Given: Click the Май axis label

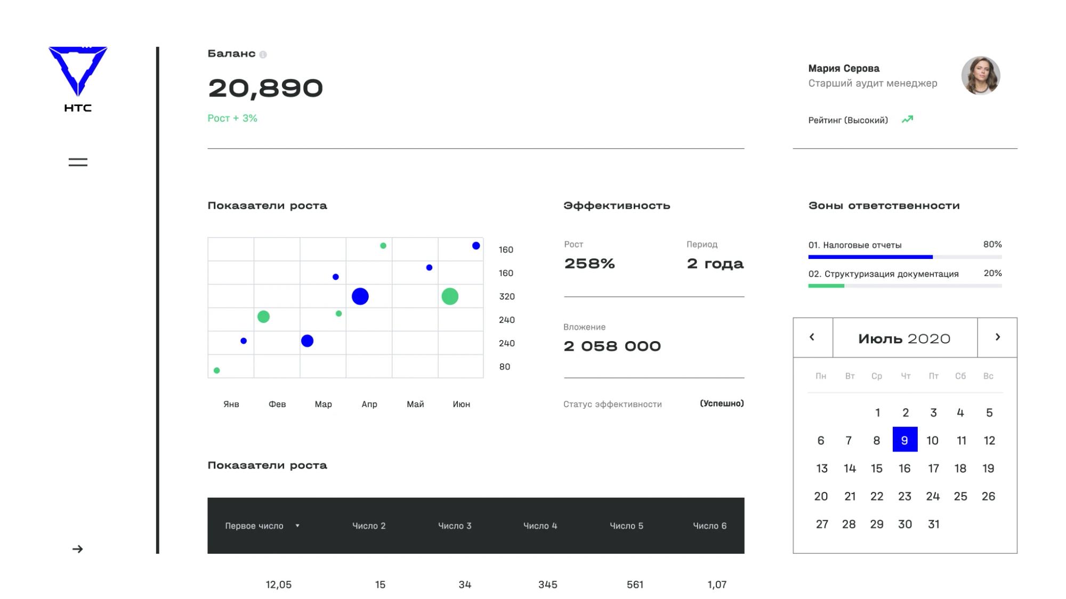Looking at the screenshot, I should tap(415, 404).
